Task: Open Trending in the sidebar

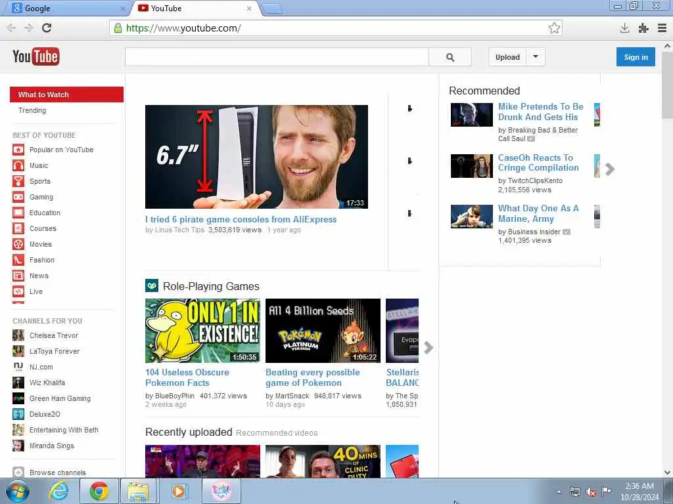Action: pos(32,110)
